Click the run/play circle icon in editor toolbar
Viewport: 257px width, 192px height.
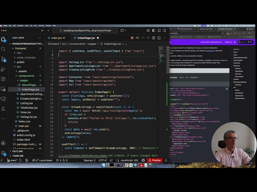click(153, 38)
